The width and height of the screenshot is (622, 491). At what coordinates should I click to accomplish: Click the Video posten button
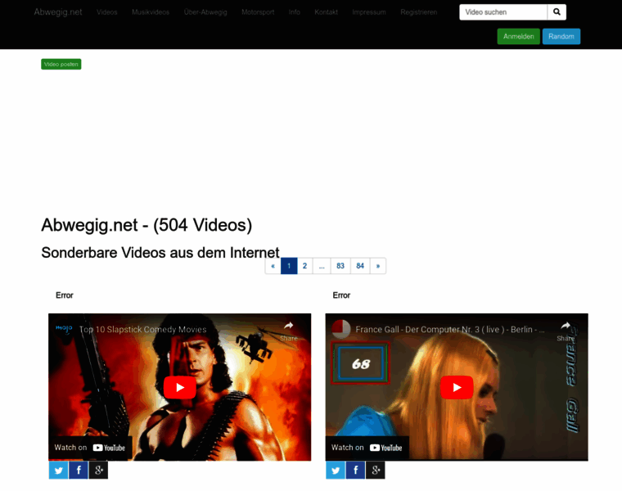click(61, 65)
